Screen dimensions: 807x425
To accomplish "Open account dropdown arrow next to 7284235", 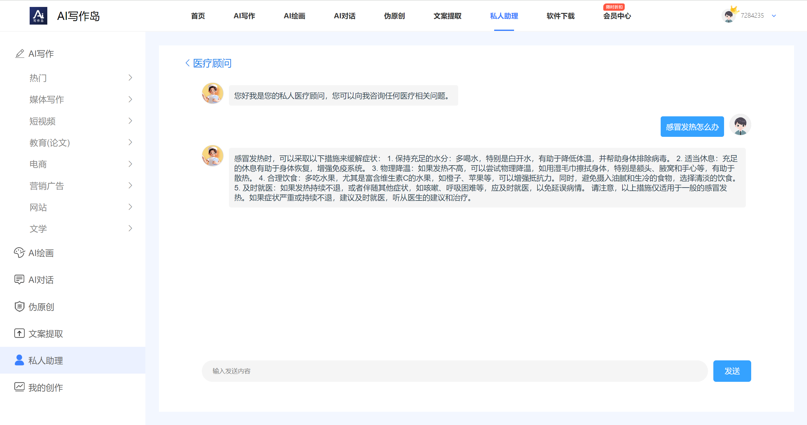I will [774, 16].
